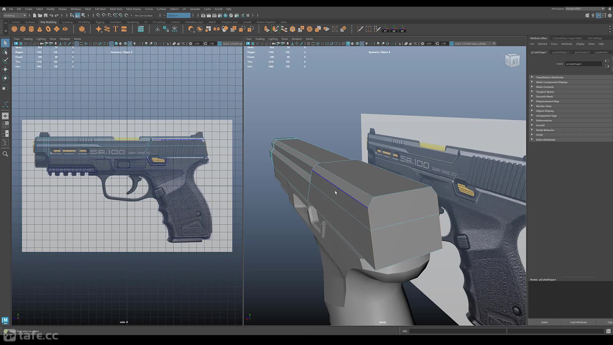This screenshot has width=613, height=345.
Task: Click the FT shelf button
Action: [x=385, y=29]
